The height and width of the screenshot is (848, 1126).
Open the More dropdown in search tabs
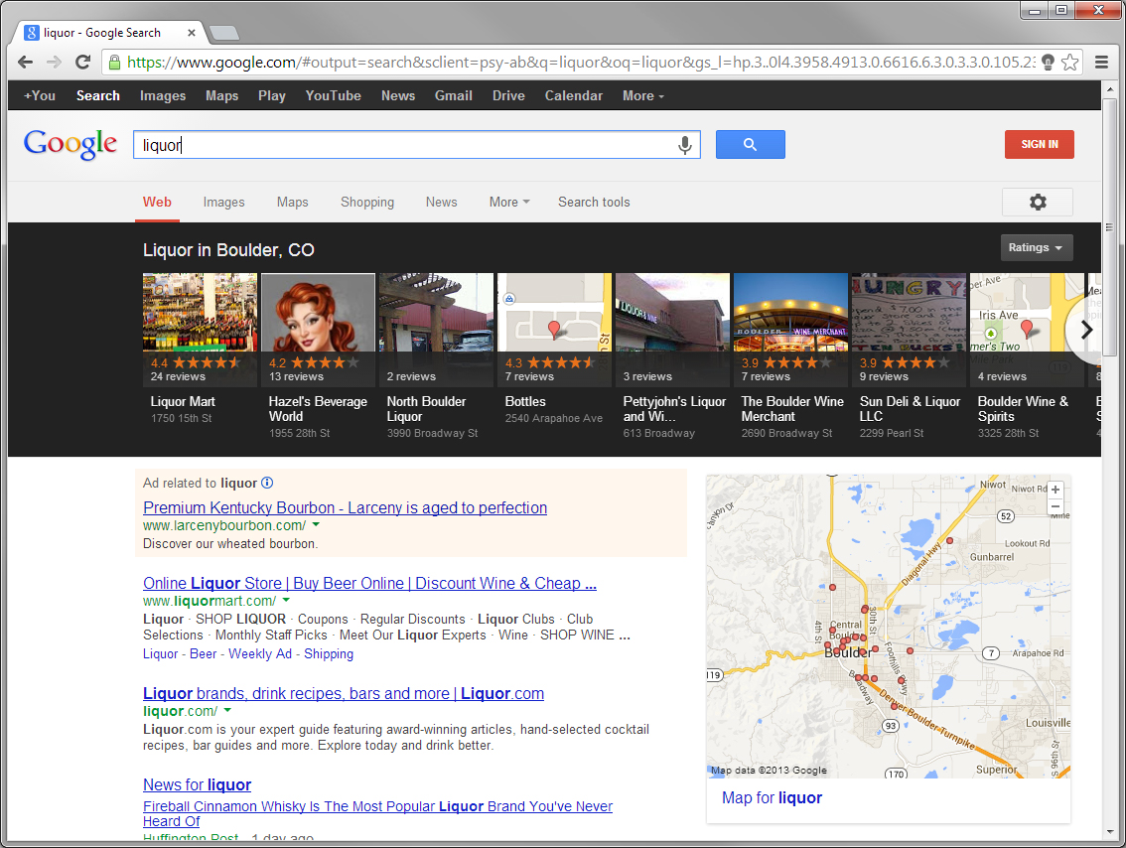[x=508, y=202]
